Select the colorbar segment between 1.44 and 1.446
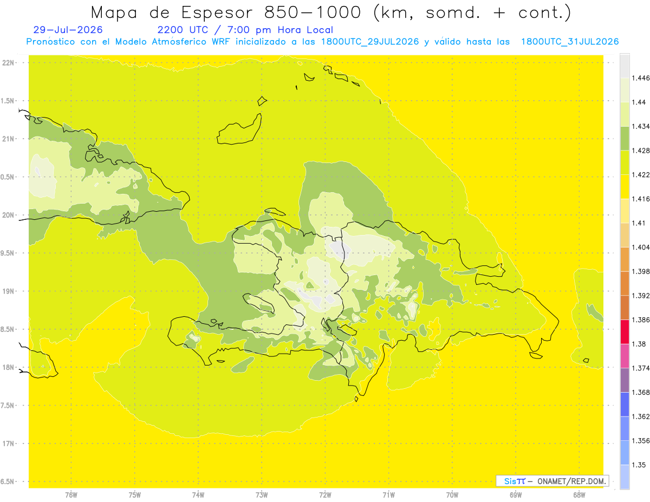Viewport: 650px width, 502px height. 625,90
